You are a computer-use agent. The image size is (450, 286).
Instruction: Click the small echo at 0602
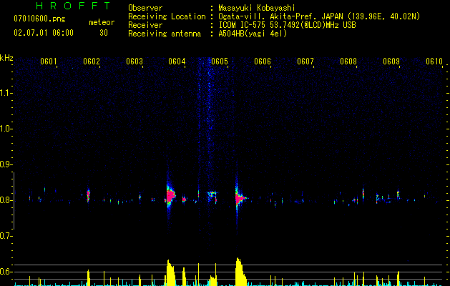[88, 196]
